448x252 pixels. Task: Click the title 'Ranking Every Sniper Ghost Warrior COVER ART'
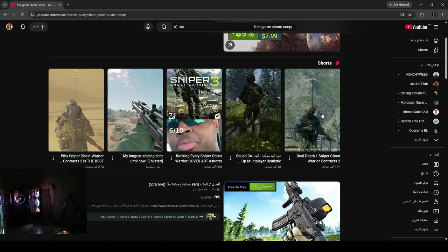tap(198, 159)
